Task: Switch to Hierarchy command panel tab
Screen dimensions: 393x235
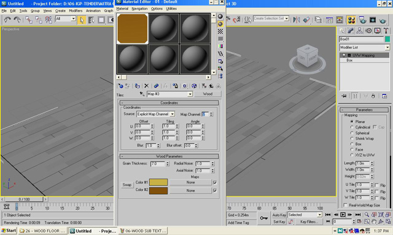Action: [359, 31]
